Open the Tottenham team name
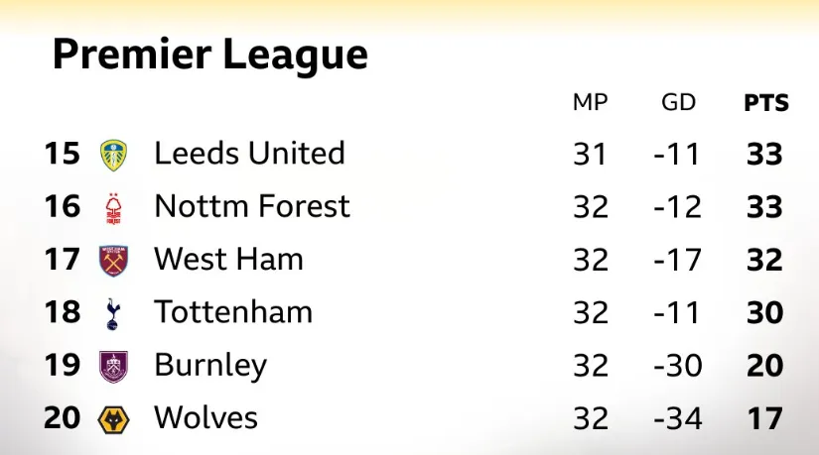The height and width of the screenshot is (455, 819). [x=233, y=312]
